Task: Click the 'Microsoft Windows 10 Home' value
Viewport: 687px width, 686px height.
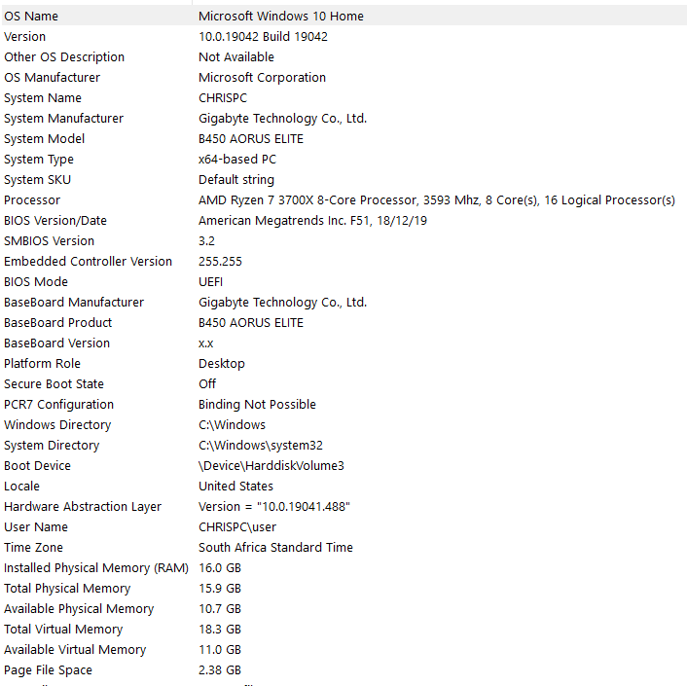Action: click(x=281, y=17)
